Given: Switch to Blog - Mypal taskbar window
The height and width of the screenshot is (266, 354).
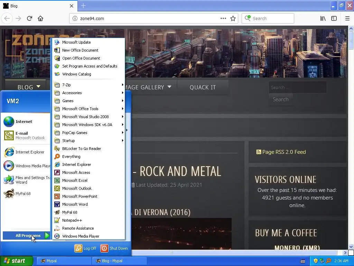Looking at the screenshot, I should (119, 261).
